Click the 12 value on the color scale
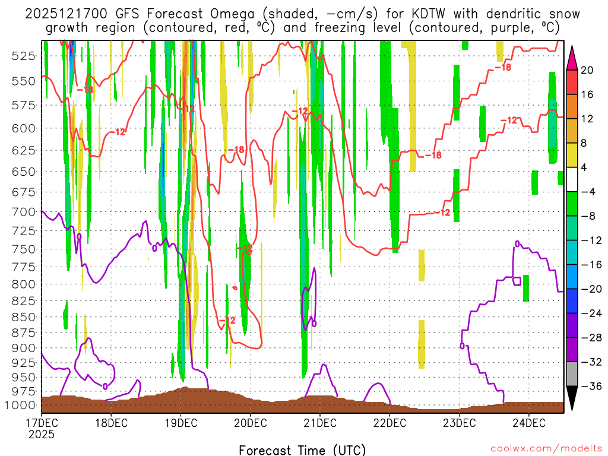This screenshot has height=456, width=608. pyautogui.click(x=587, y=119)
